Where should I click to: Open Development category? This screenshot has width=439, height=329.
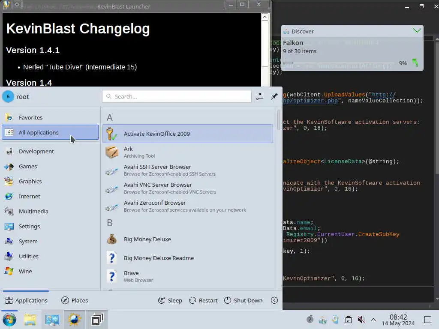point(50,151)
